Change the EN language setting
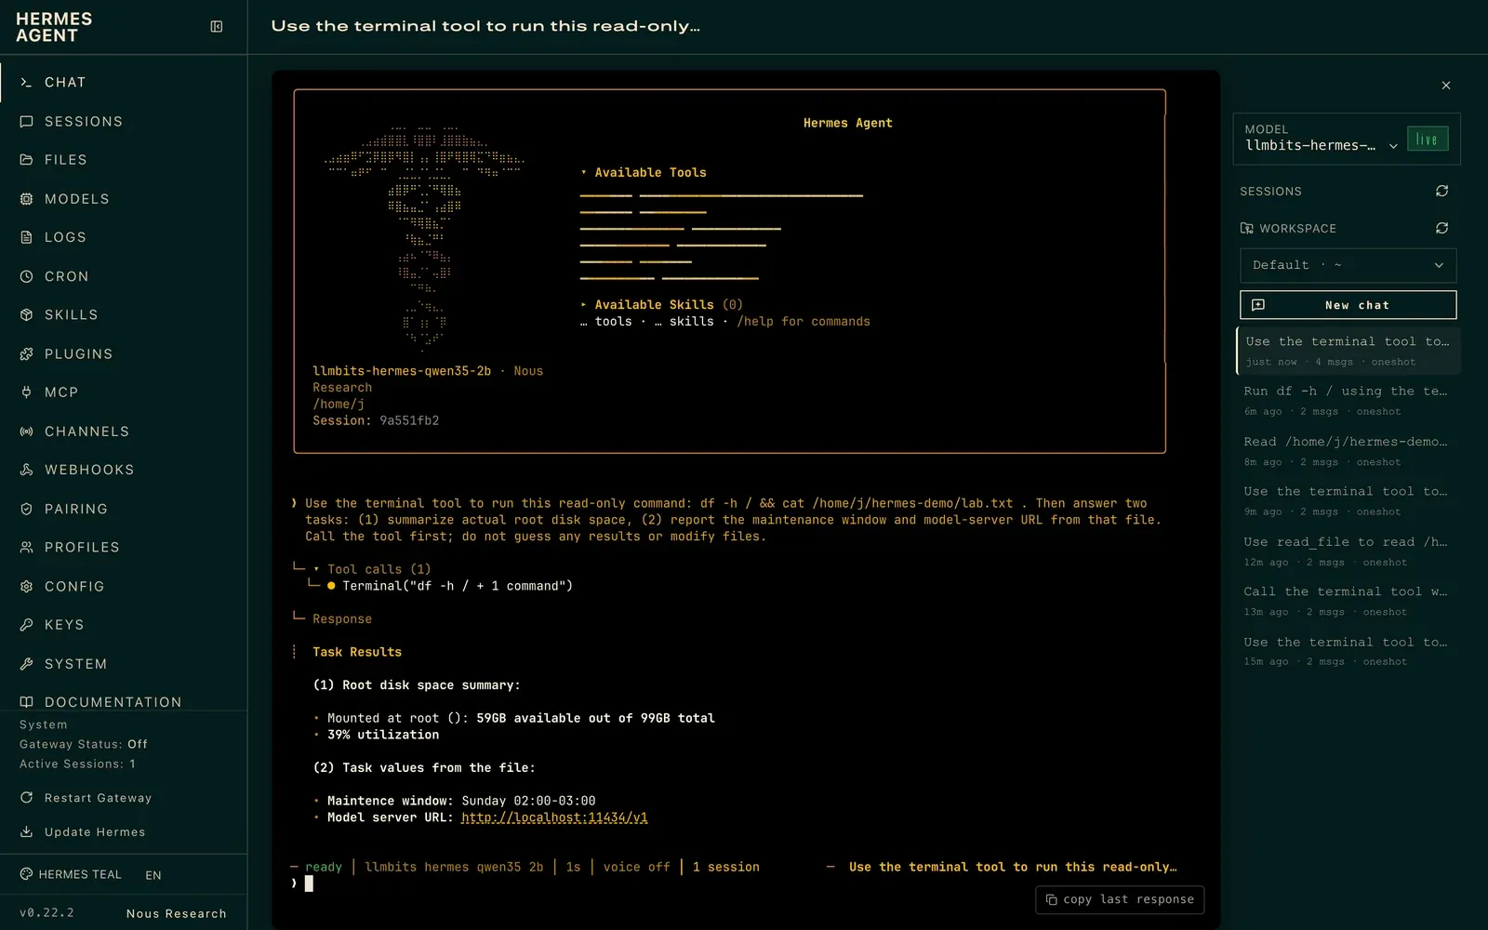This screenshot has height=930, width=1488. coord(153,875)
